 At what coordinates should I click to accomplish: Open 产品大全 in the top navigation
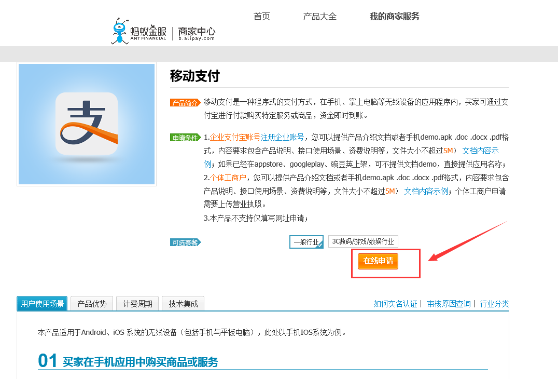pyautogui.click(x=320, y=17)
